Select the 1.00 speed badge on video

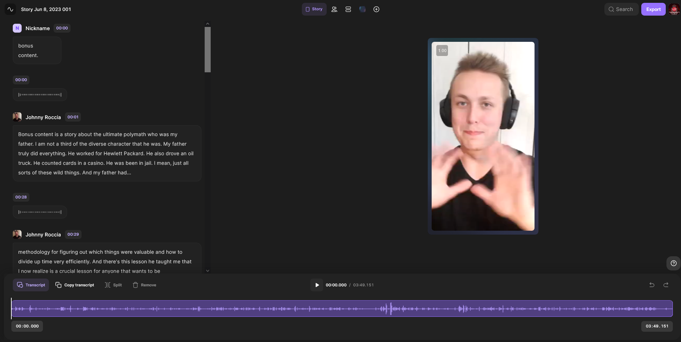tap(442, 51)
